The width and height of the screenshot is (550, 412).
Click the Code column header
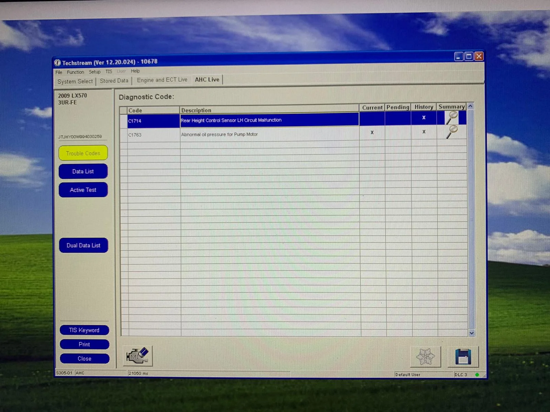click(x=153, y=110)
